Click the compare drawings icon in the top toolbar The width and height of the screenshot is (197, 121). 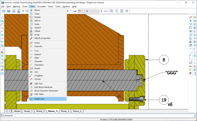tap(111, 11)
